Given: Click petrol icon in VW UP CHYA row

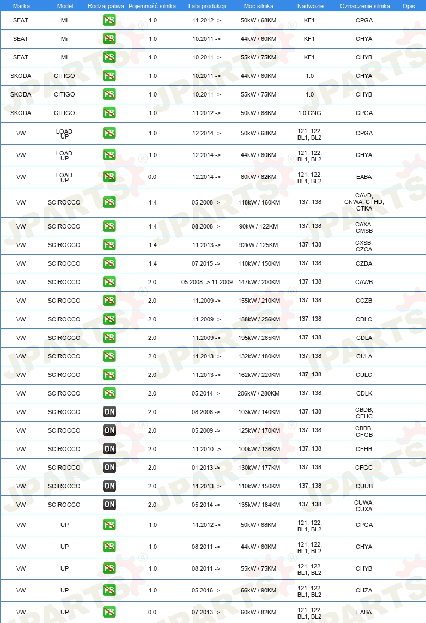Looking at the screenshot, I should [109, 547].
